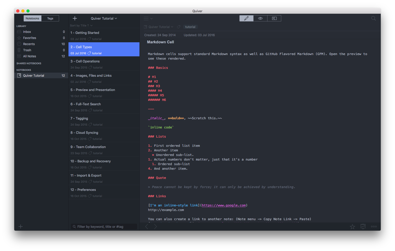395x251 pixels.
Task: Click the notebook icon in note header
Action: 146,27
